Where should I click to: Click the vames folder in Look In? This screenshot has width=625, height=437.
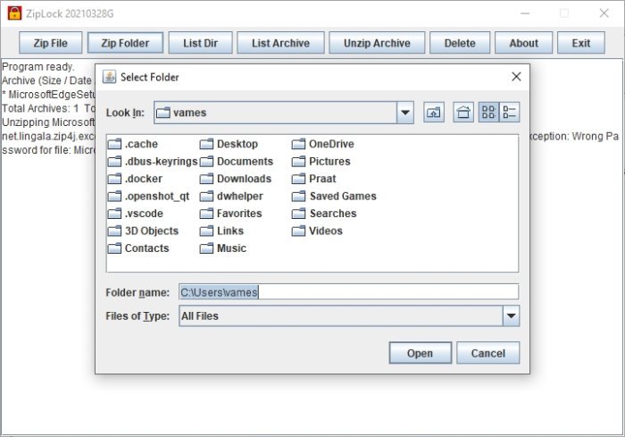coord(181,113)
